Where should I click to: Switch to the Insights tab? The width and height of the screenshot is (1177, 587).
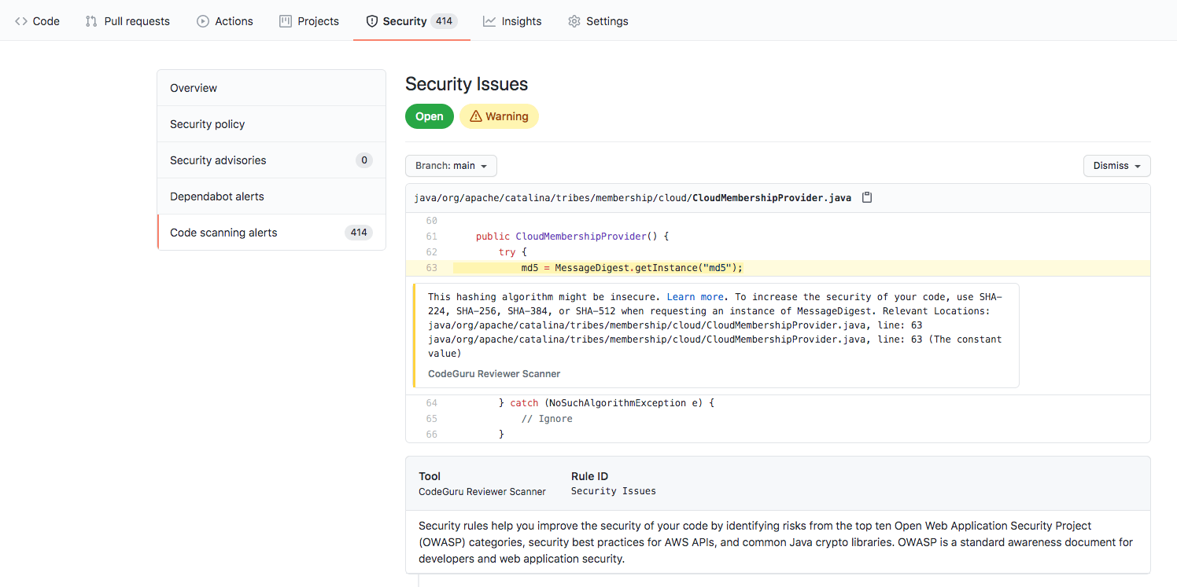[x=512, y=20]
